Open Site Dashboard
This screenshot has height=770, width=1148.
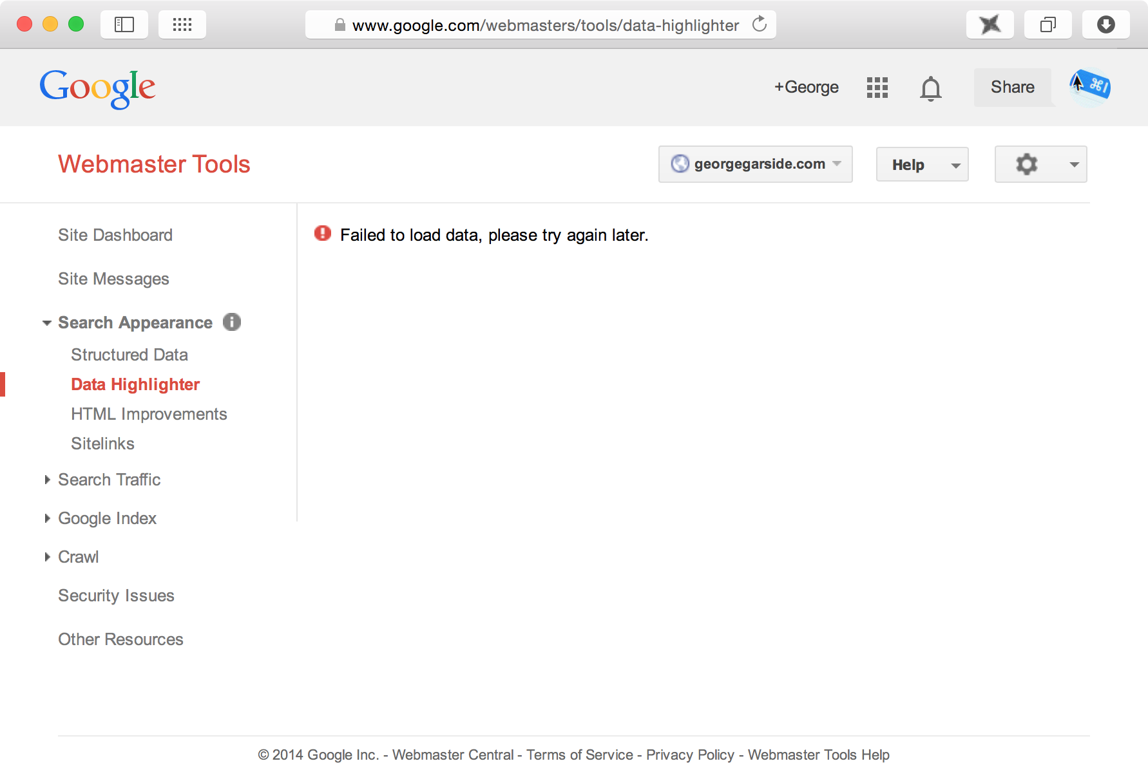coord(115,235)
